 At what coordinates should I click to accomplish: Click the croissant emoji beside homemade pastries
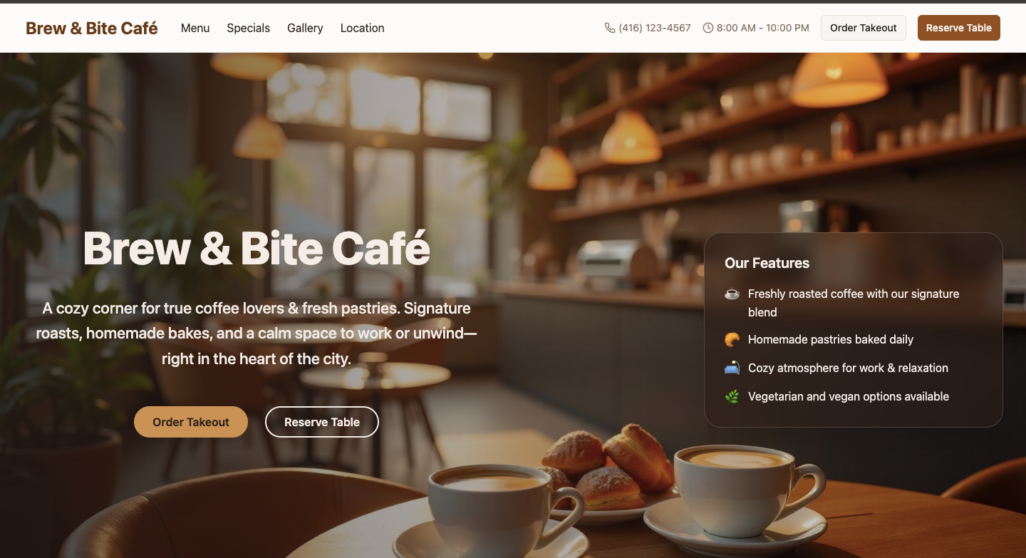(732, 339)
